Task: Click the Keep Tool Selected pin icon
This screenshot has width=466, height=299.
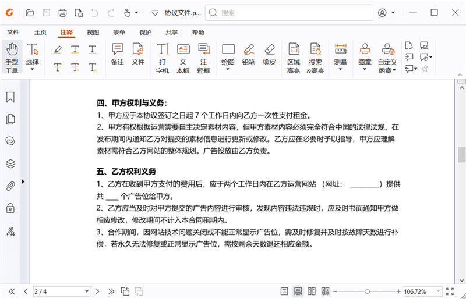Action: pos(425,69)
